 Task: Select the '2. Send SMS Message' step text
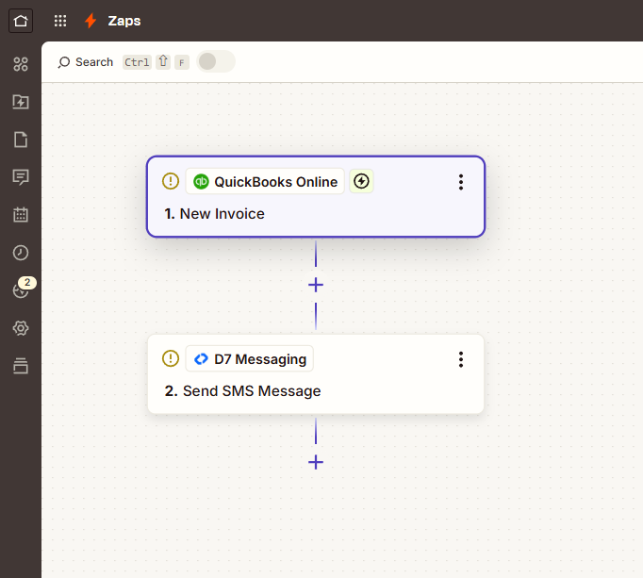[x=242, y=391]
